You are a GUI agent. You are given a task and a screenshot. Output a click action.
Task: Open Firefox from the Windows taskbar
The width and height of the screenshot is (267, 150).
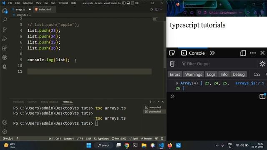pyautogui.click(x=170, y=145)
